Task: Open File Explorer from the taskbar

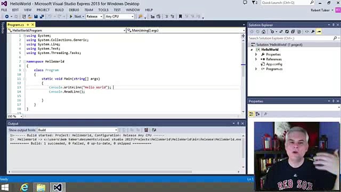Action: coord(41,187)
